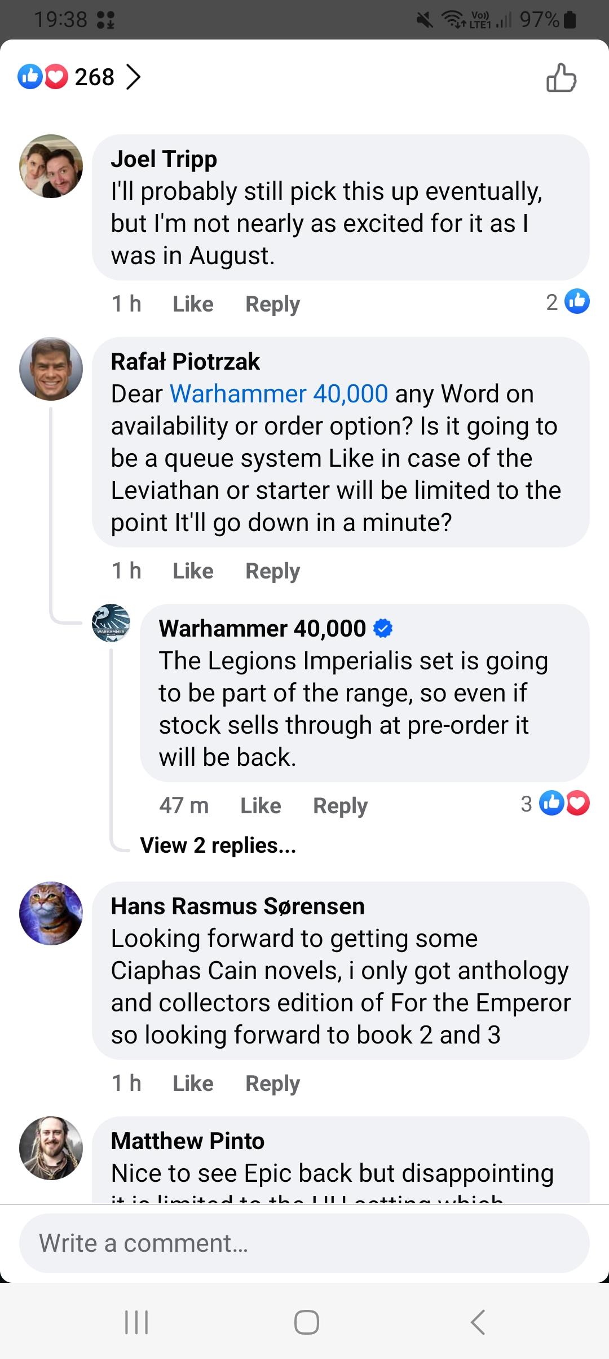Open the Warhammer 40,000 page avatar

[111, 623]
